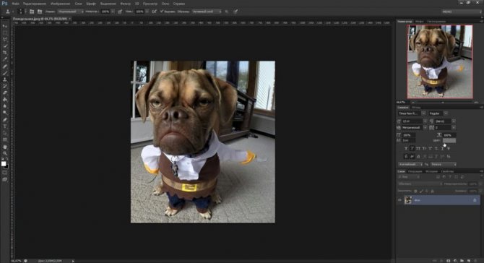Toggle faux italic in Character panel
The height and width of the screenshot is (263, 484).
click(412, 148)
